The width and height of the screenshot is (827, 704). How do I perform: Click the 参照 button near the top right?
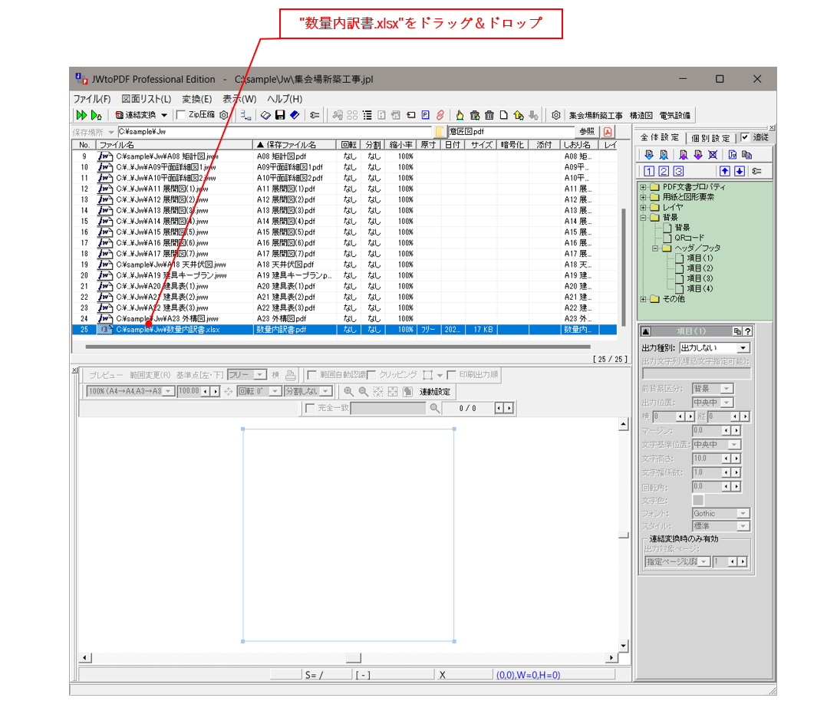point(587,131)
